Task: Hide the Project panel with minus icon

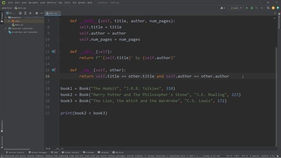Action: point(42,13)
